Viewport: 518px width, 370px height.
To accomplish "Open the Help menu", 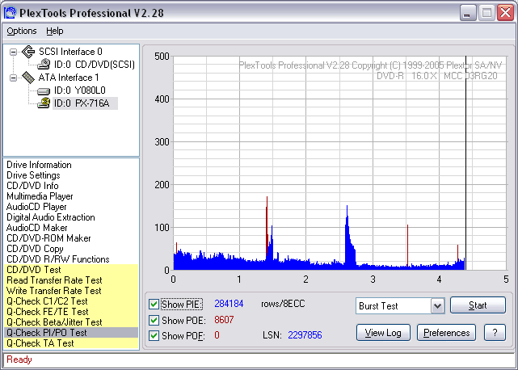I will [54, 31].
